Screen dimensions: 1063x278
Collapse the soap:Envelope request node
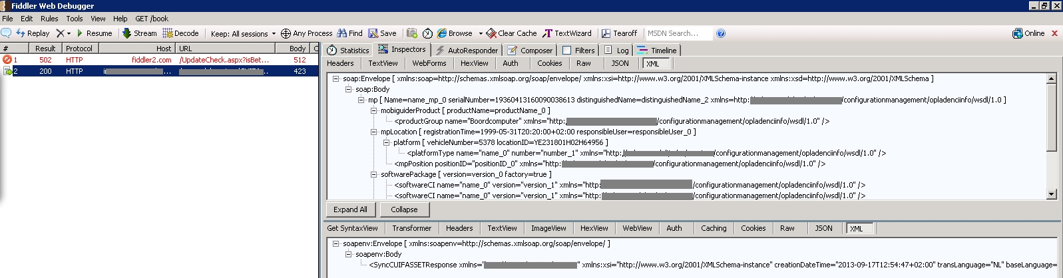tap(336, 78)
